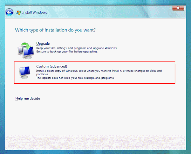Click the Windows flag logo in title bar

19,13
